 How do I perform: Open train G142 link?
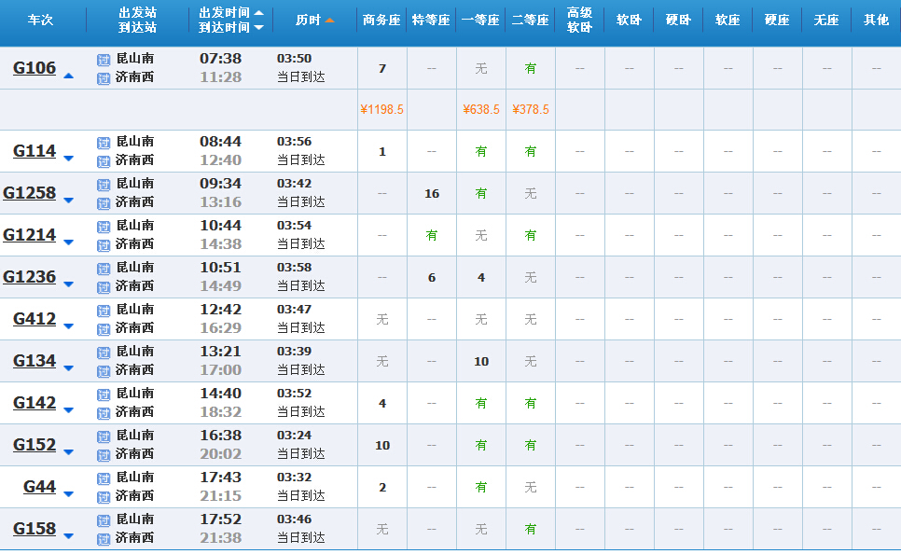point(35,403)
